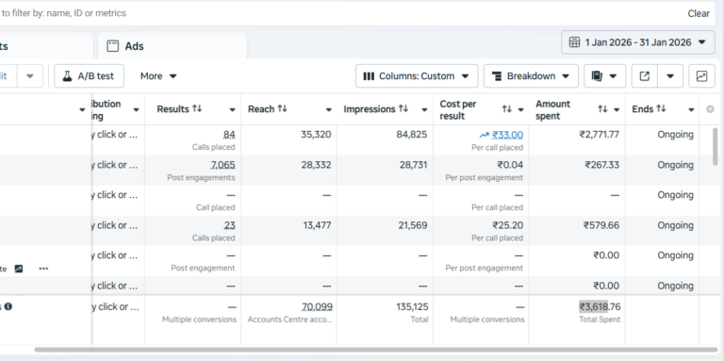Image resolution: width=724 pixels, height=361 pixels.
Task: Select the 21,569 impressions cell
Action: tap(412, 225)
